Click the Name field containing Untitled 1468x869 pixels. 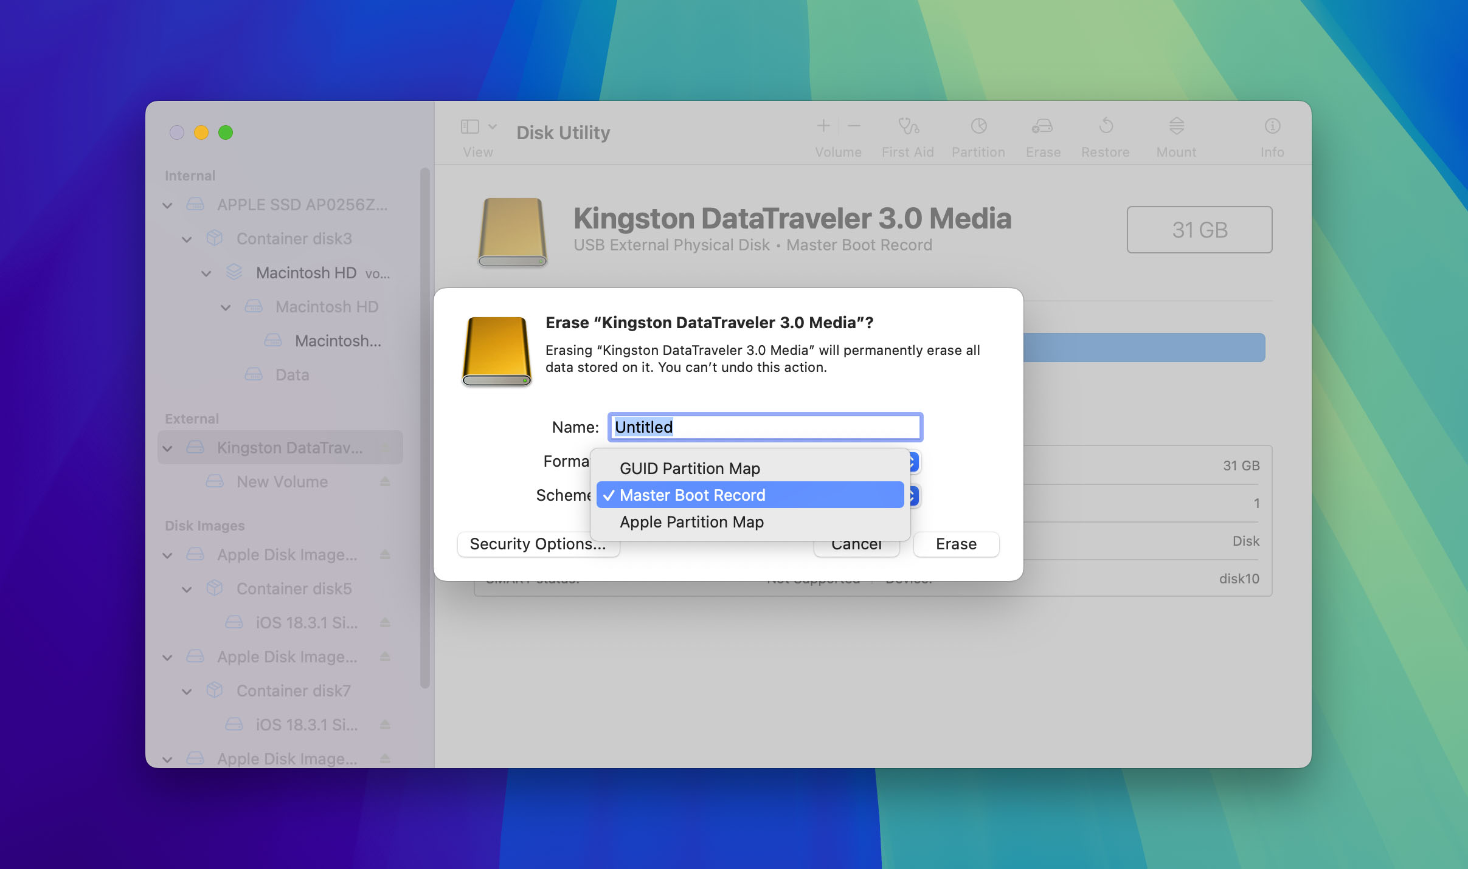(766, 427)
